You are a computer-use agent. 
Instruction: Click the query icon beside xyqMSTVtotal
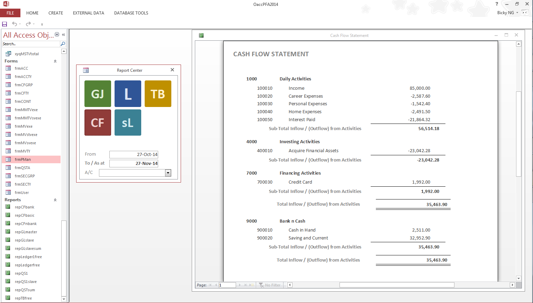pos(8,54)
